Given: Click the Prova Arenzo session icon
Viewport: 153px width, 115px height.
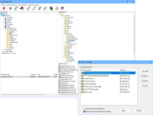Looking at the screenshot, I should pos(82,81).
